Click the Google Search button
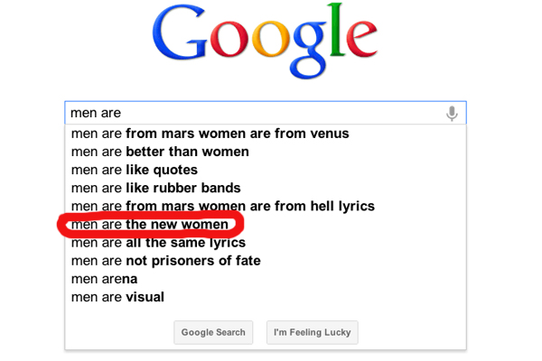The image size is (542, 361). tap(213, 332)
